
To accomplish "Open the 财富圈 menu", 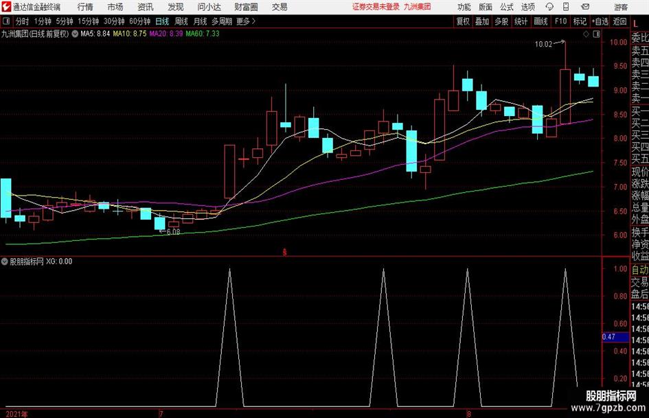I will coord(246,7).
